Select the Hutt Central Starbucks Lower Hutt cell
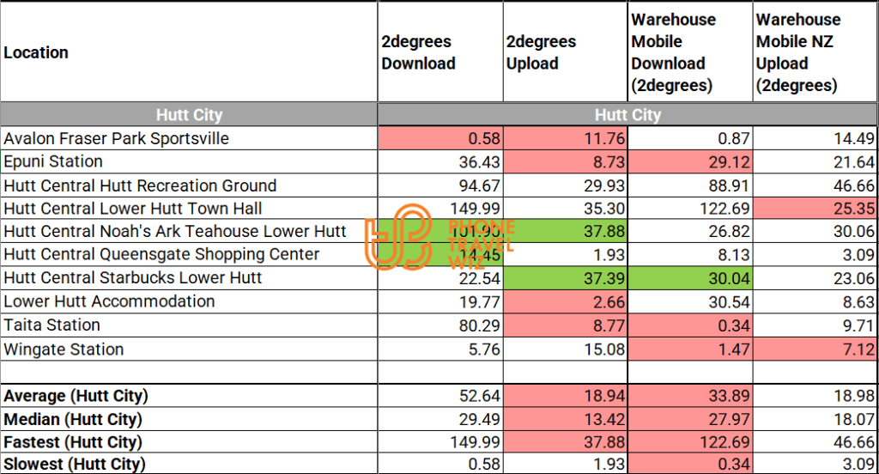 [133, 278]
